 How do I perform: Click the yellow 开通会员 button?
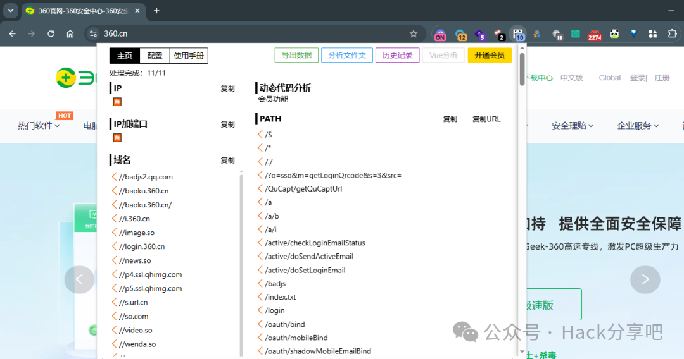pos(490,55)
